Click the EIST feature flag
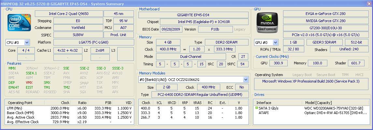373x130 pixels. point(30,87)
